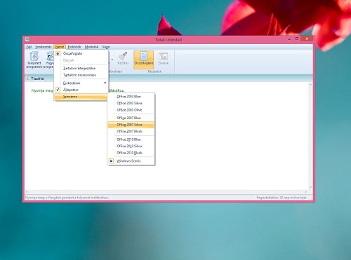Viewport: 351px width, 260px height.
Task: Click the horizontal scrollbar right arrow
Action: [305, 191]
